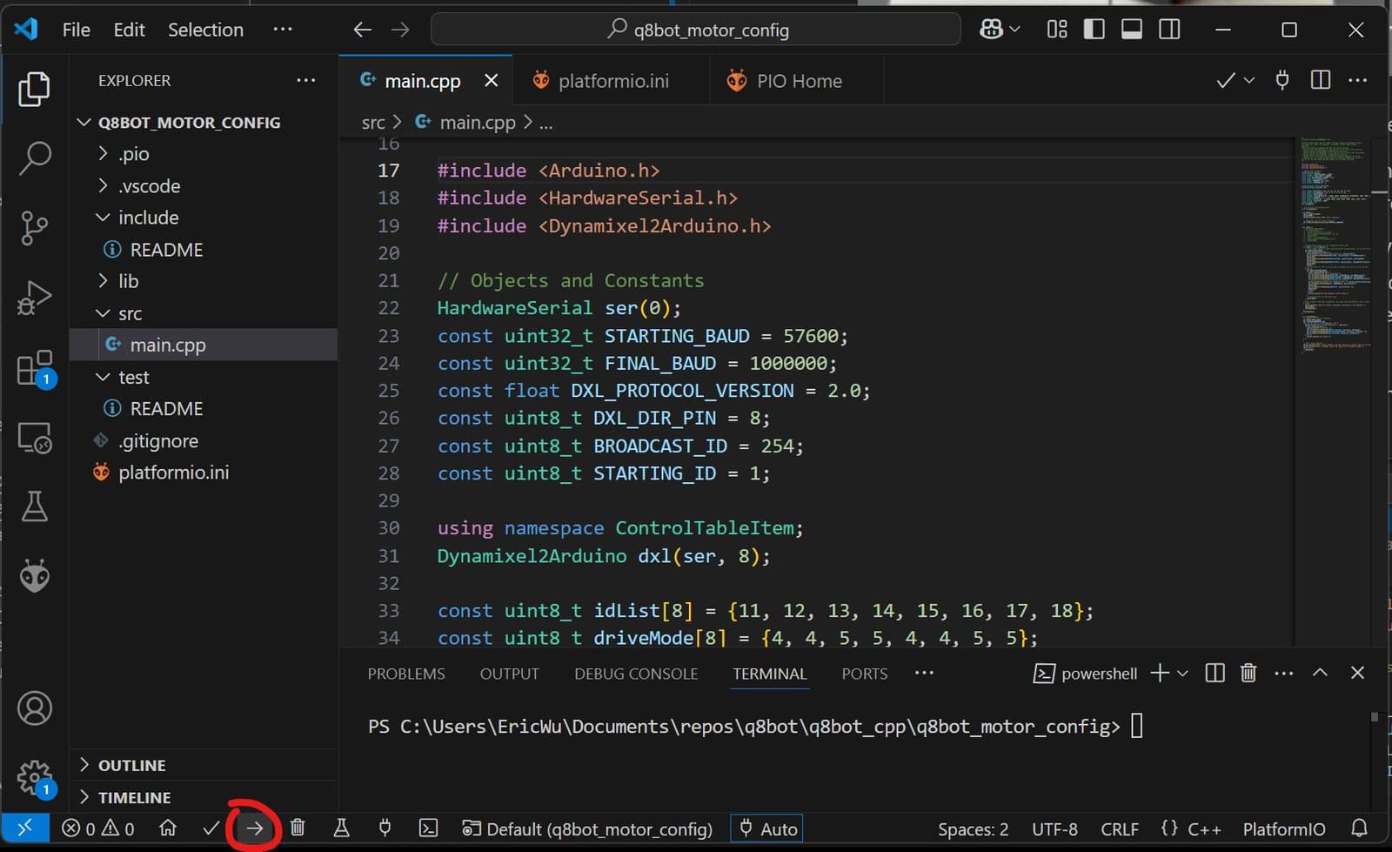The width and height of the screenshot is (1392, 852).
Task: Open the Selection menu
Action: click(x=205, y=30)
